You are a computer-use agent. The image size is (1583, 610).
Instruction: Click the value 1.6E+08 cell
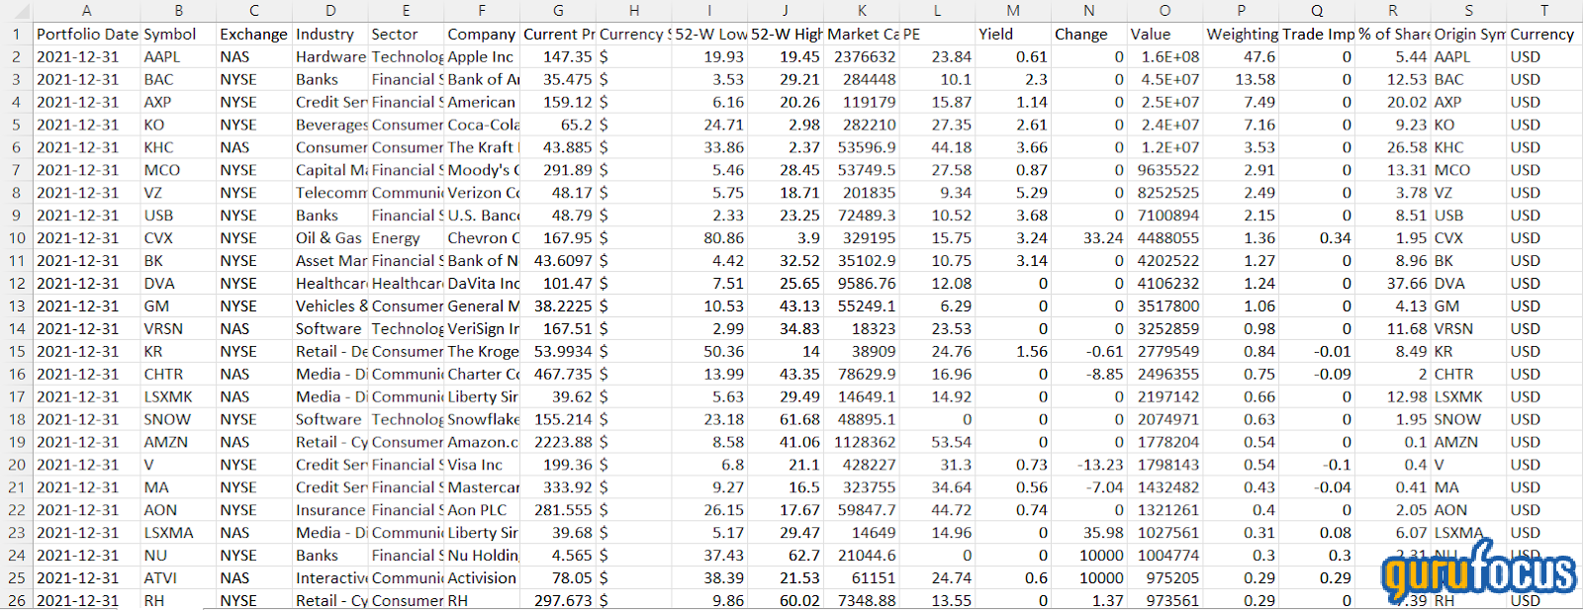pyautogui.click(x=1165, y=57)
